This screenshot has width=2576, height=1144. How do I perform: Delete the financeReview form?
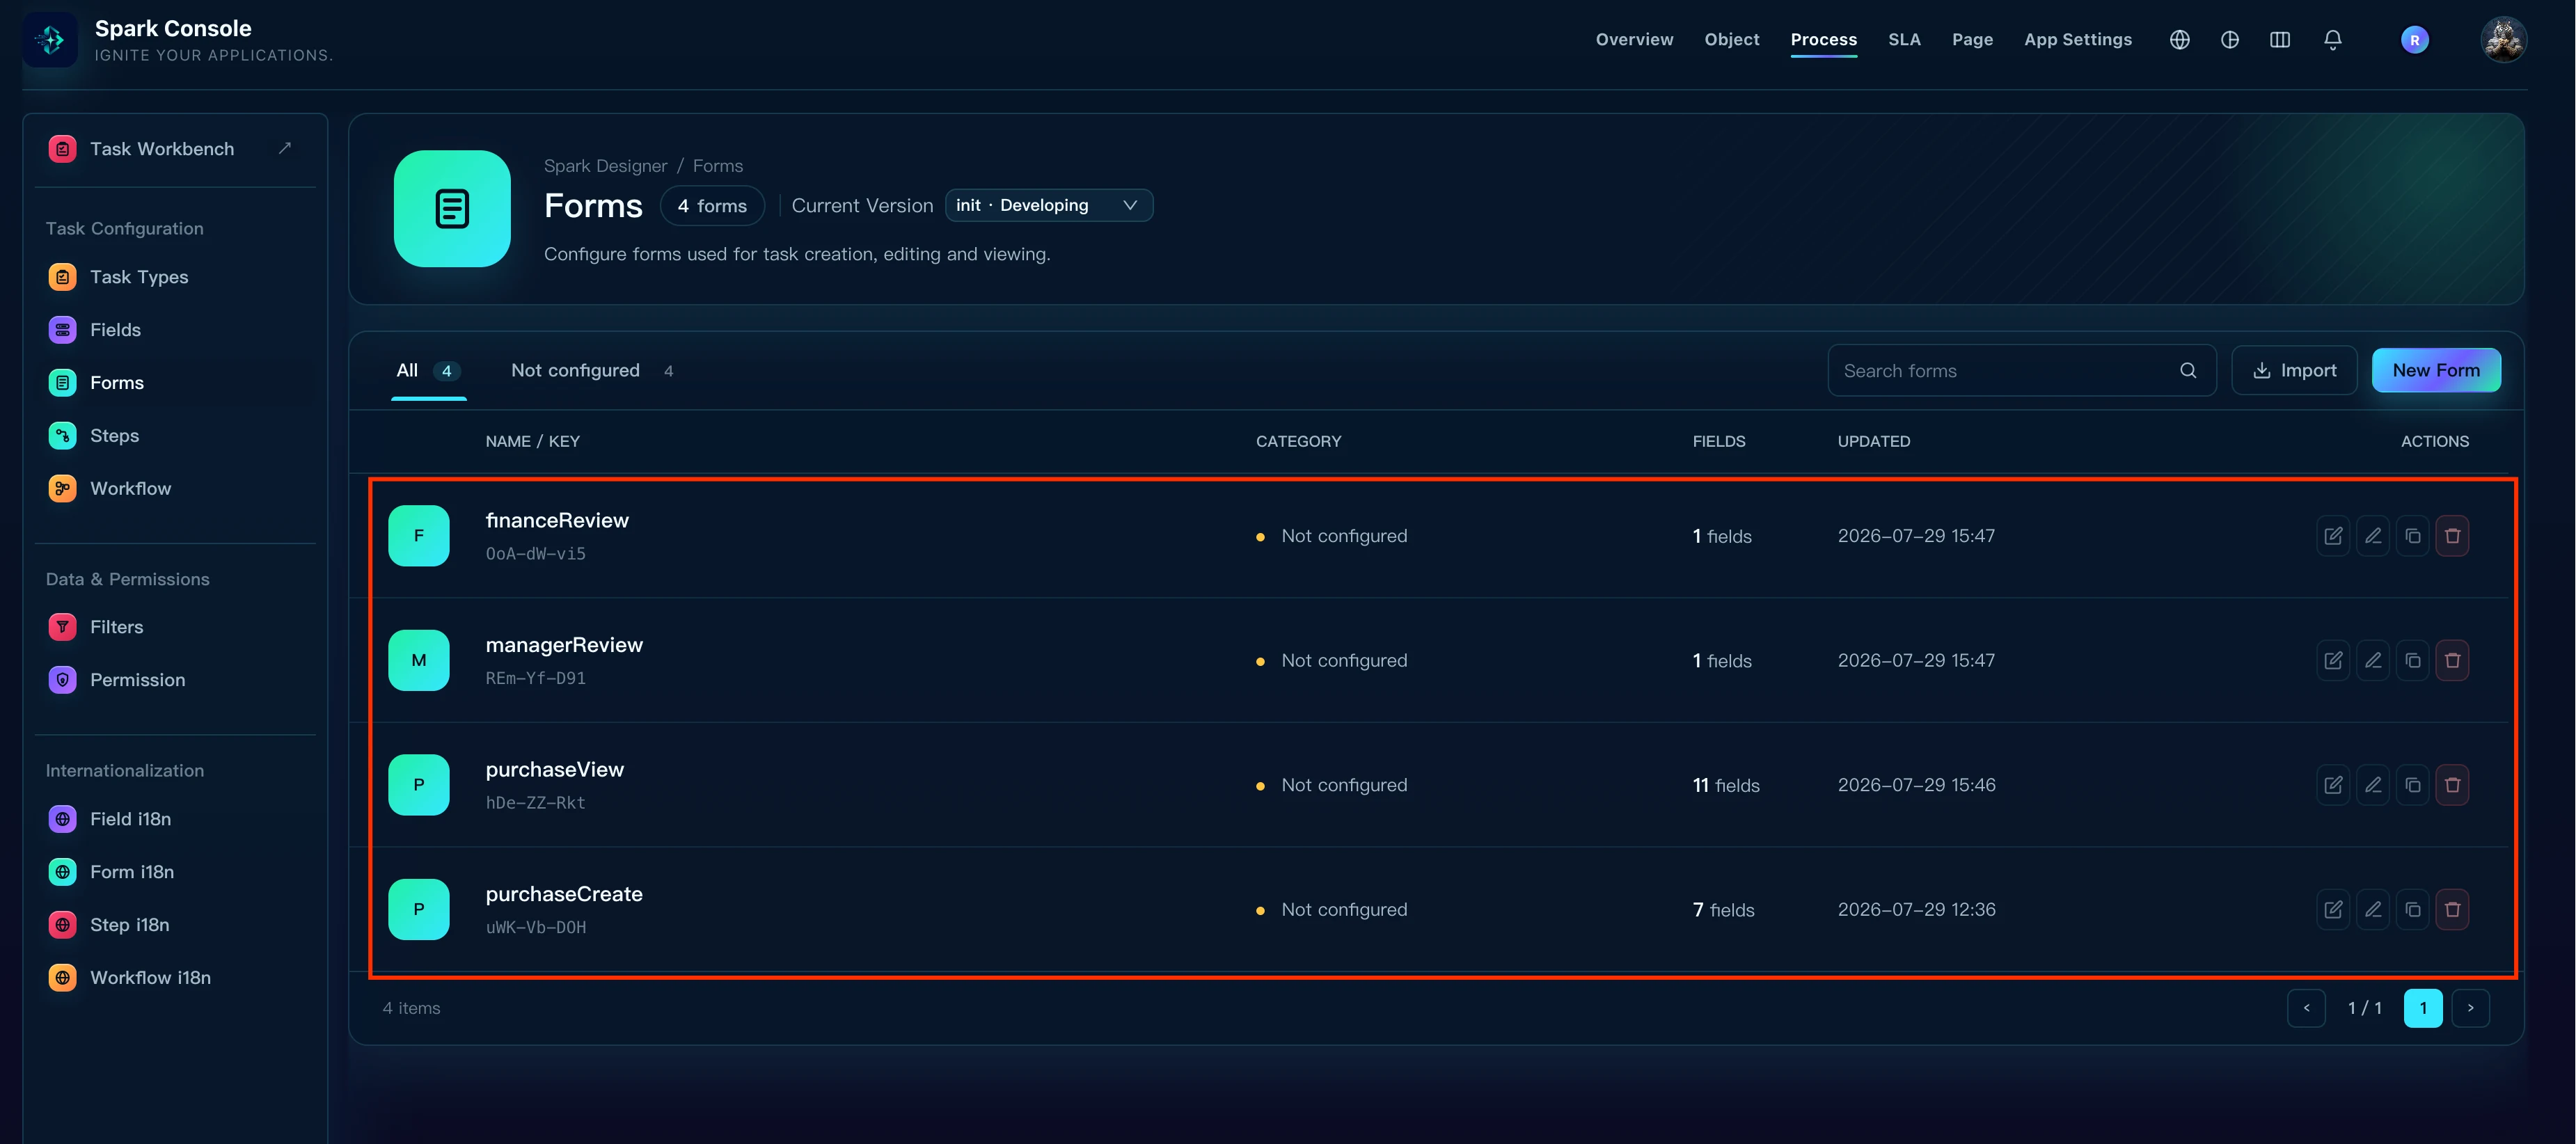[x=2452, y=536]
